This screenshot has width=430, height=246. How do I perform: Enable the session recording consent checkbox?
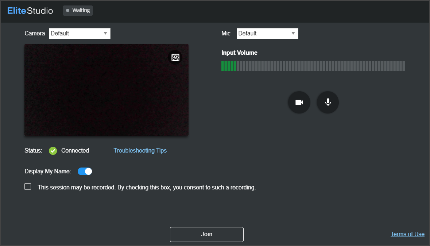pyautogui.click(x=28, y=186)
